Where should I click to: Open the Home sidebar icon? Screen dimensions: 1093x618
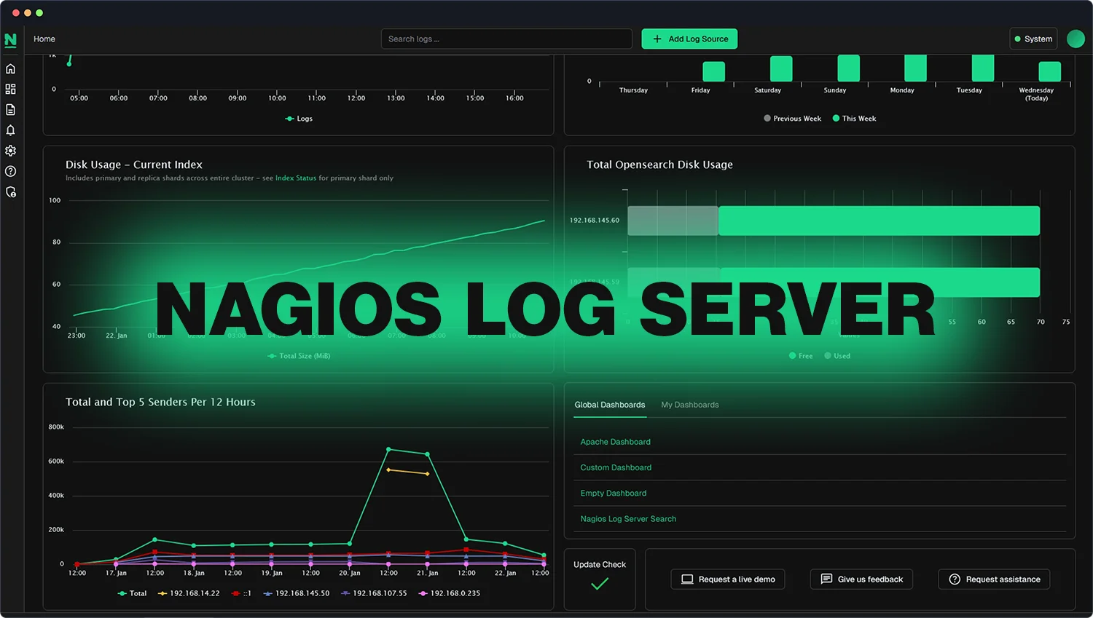pos(10,68)
